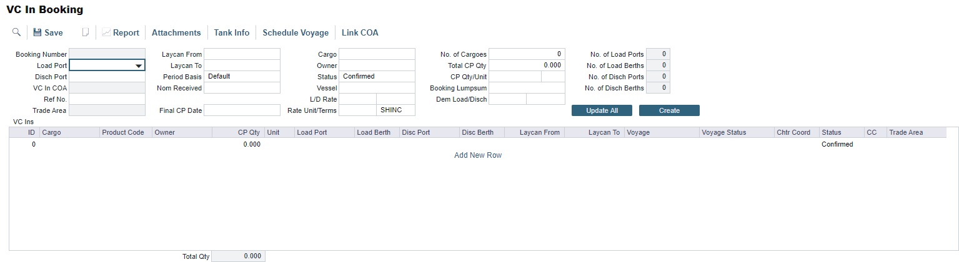Click the Status field showing Confirmed
Image resolution: width=959 pixels, height=262 pixels.
[377, 77]
